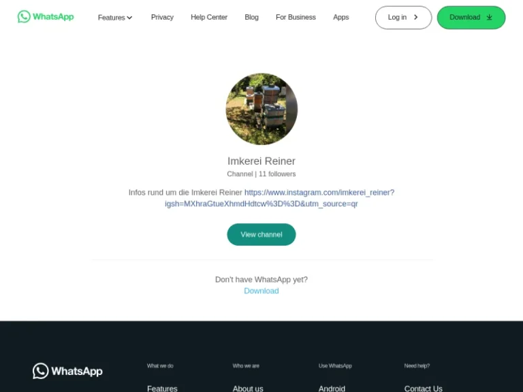Viewport: 523px width, 392px height.
Task: Click the white WhatsApp logo in the footer
Action: tap(67, 371)
